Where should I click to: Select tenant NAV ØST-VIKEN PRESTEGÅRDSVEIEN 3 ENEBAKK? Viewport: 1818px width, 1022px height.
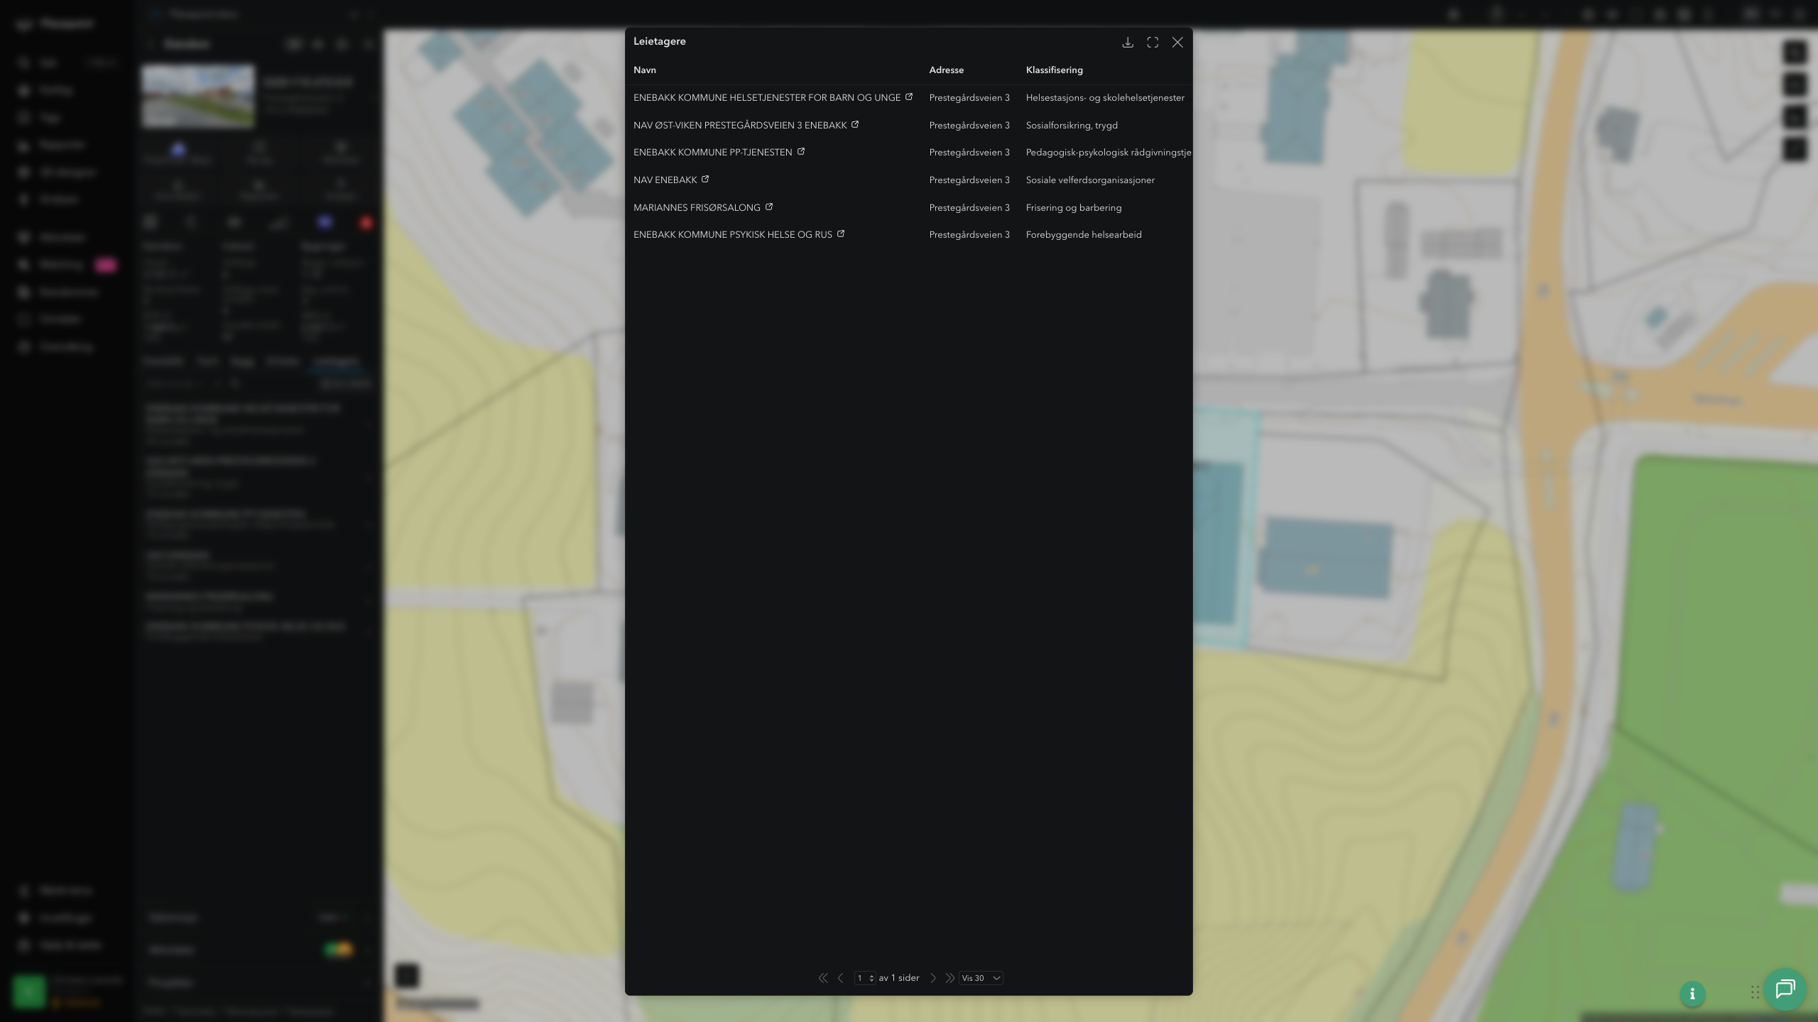[740, 126]
